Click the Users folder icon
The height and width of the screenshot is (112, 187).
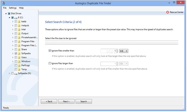19,57
